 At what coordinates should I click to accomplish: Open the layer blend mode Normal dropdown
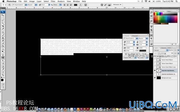pyautogui.click(x=161, y=50)
